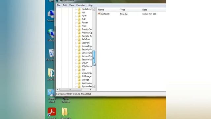Open the View menu
The image size is (211, 119).
(72, 5)
